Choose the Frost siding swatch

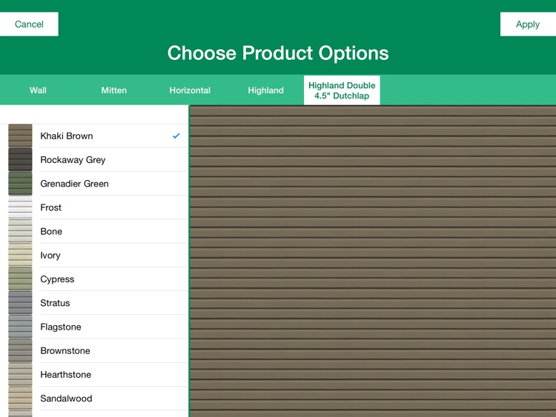click(20, 207)
